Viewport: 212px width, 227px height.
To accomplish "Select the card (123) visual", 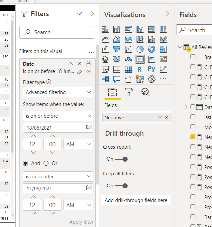I will tap(140, 59).
